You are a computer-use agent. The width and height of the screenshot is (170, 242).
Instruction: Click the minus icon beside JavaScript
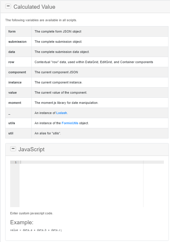(13, 149)
